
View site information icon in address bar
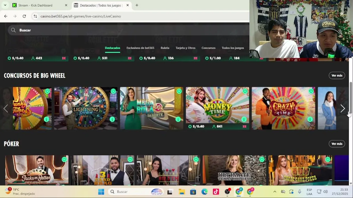point(35,16)
